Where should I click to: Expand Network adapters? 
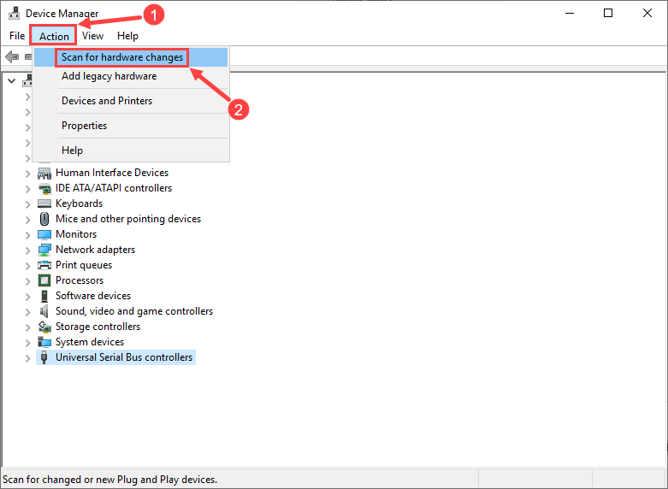27,250
